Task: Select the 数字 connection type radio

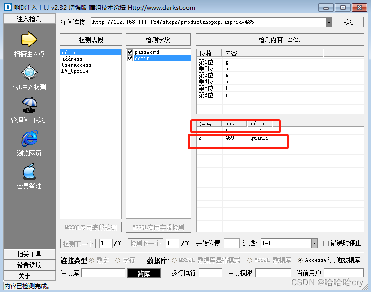Action: pos(91,260)
